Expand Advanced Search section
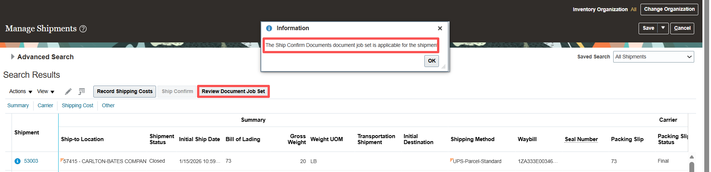Screen dimensions: 711x172 click(13, 57)
